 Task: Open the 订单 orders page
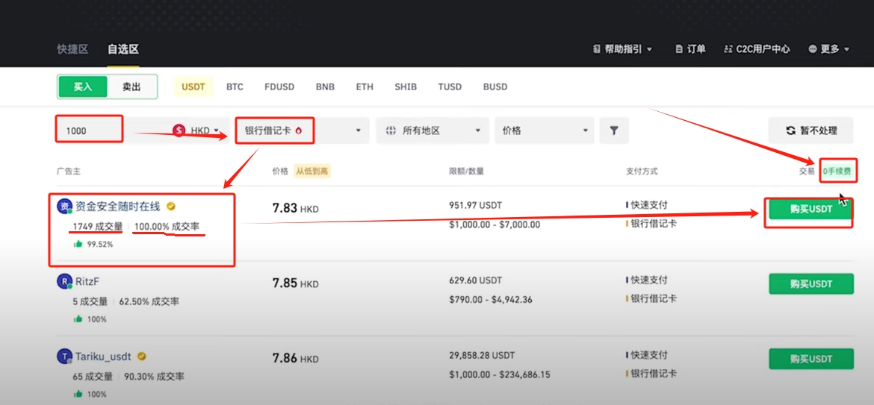click(x=690, y=49)
